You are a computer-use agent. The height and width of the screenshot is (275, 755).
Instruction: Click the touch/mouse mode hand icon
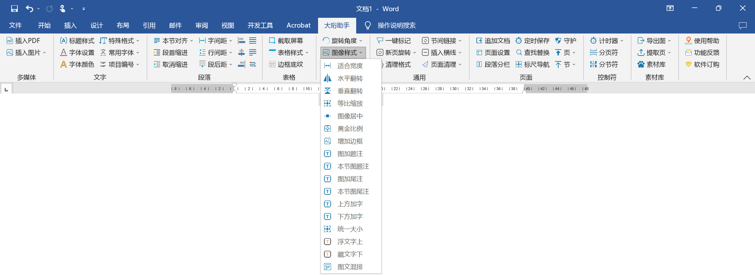63,9
